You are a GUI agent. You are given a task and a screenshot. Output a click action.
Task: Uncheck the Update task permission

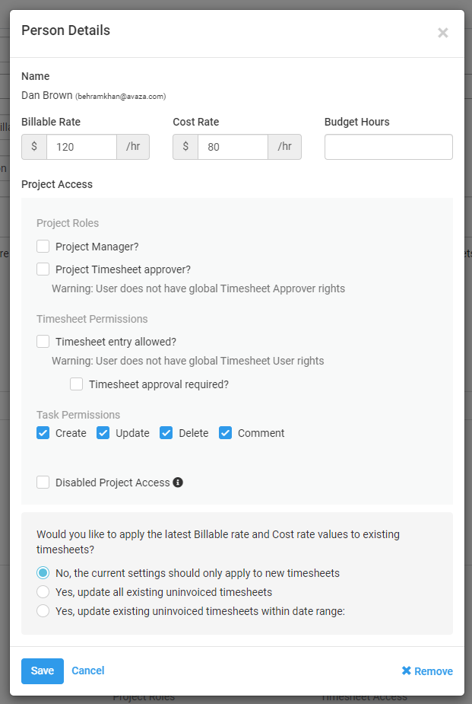103,433
